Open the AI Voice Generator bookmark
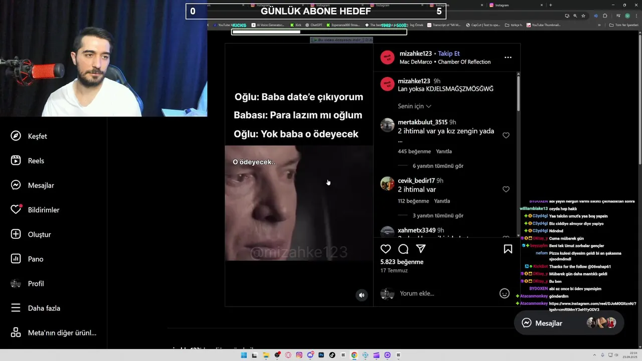This screenshot has height=361, width=642. tap(268, 25)
